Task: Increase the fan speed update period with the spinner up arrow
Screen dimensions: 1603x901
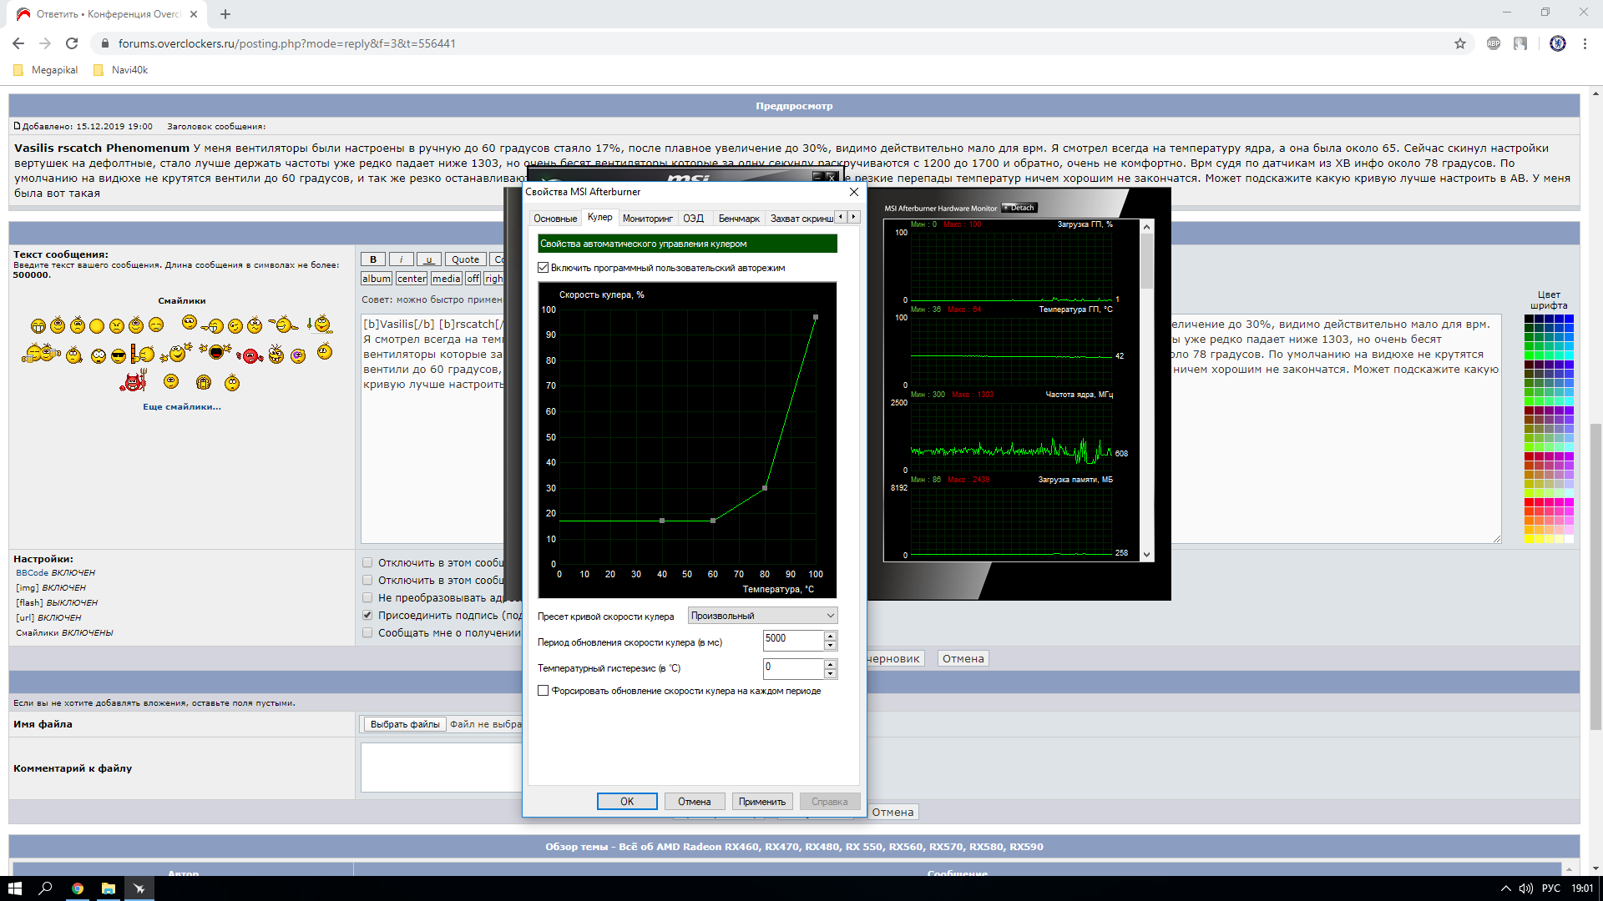Action: tap(830, 636)
